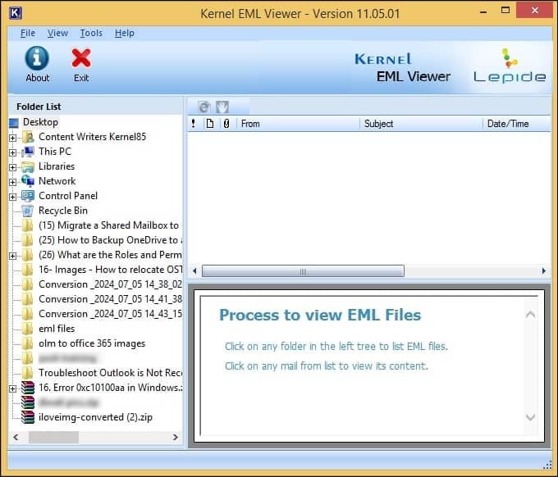This screenshot has height=477, width=558.
Task: Click preview pane scroll up arrow
Action: (531, 314)
